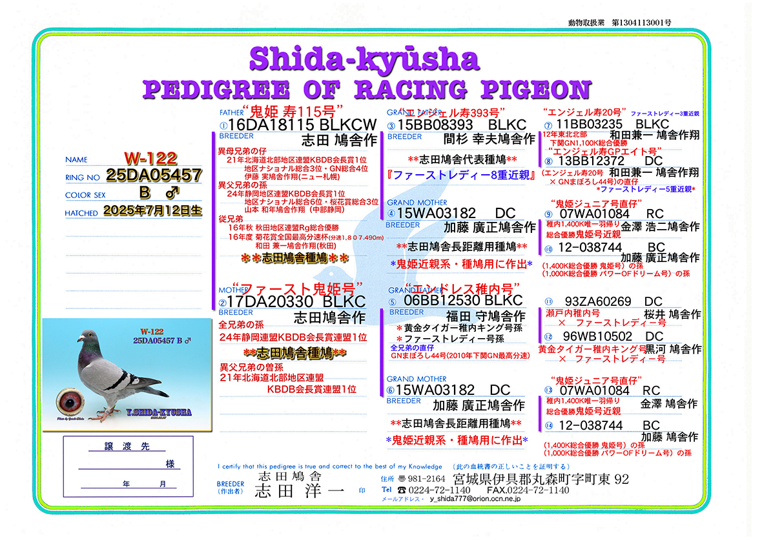Select circled number 5 beside 06BB12530
The image size is (762, 542).
coord(391,301)
